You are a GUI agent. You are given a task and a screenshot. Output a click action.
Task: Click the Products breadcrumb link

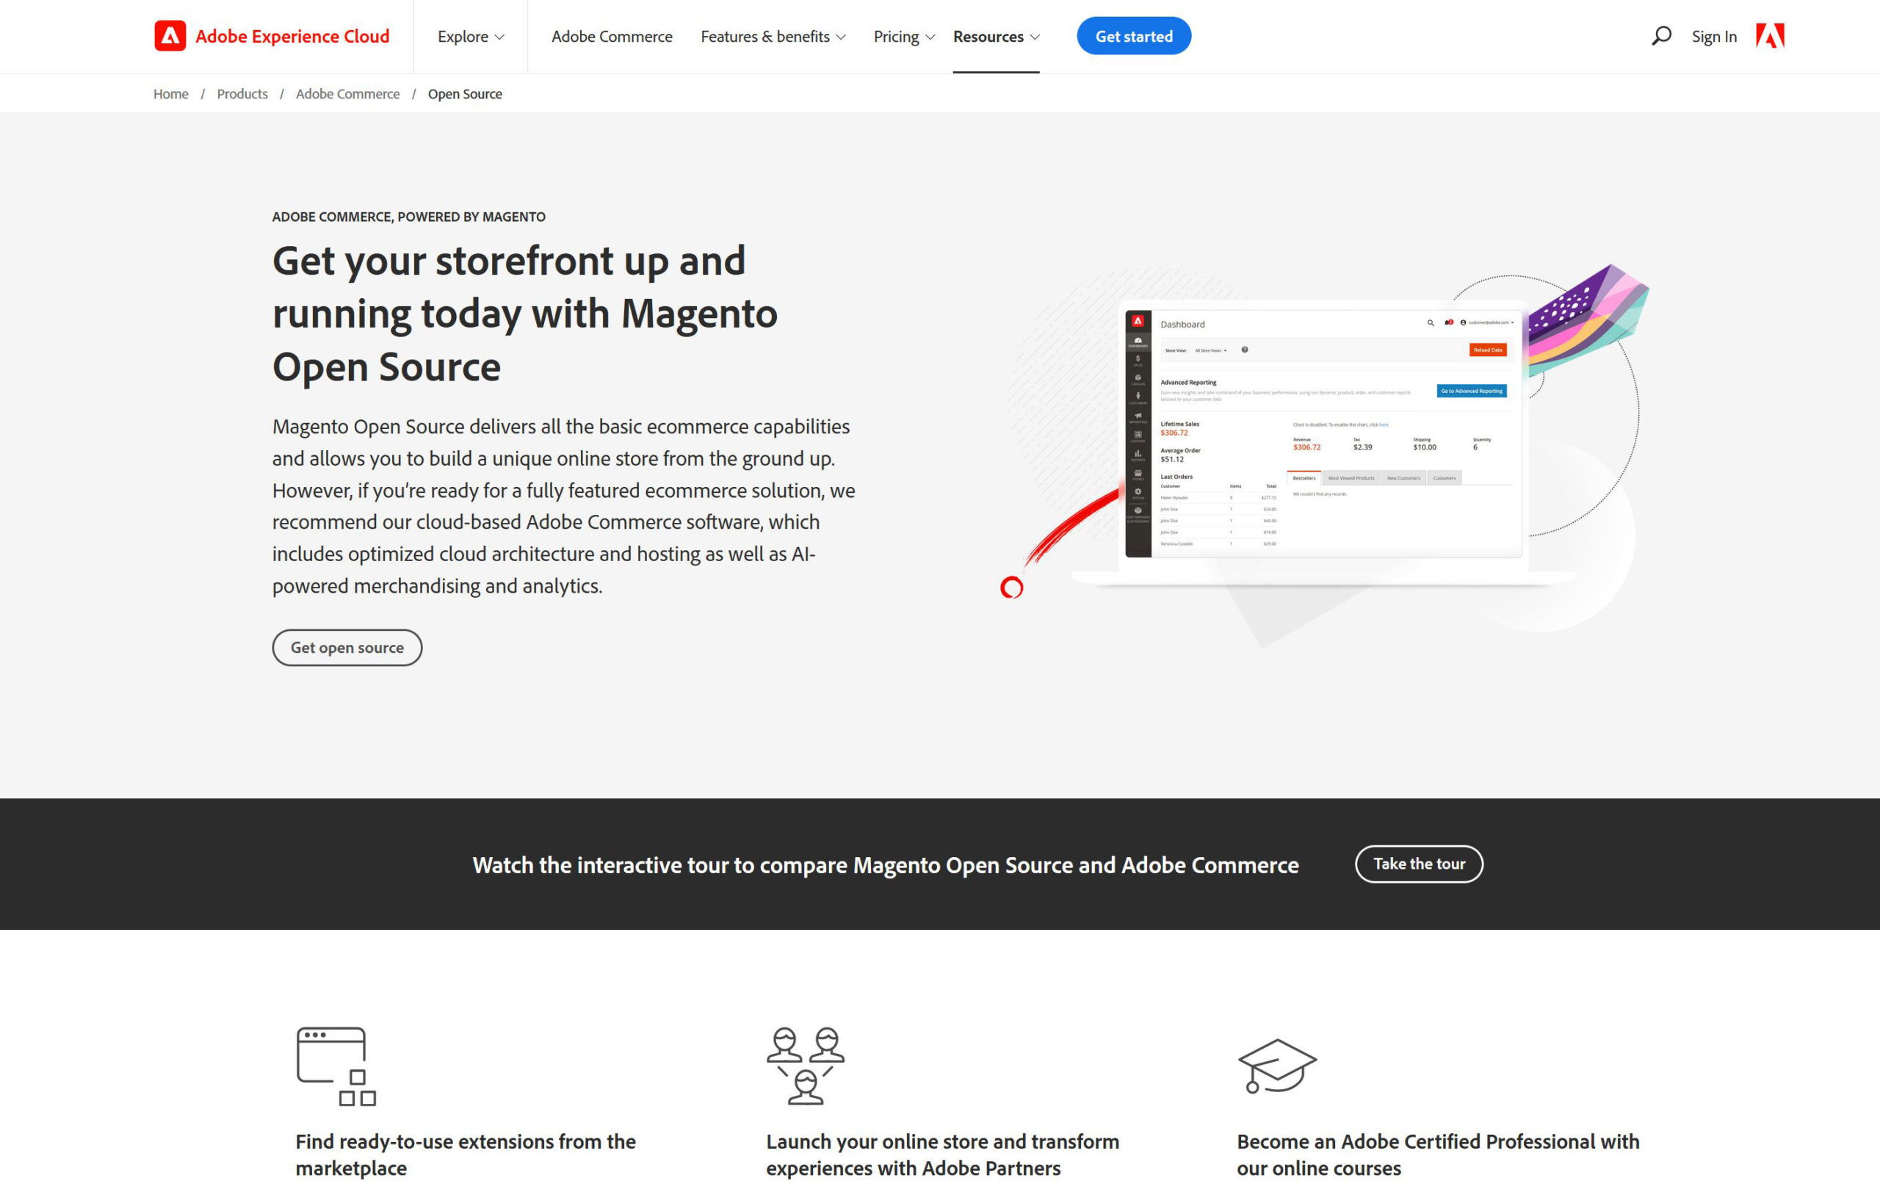tap(242, 93)
